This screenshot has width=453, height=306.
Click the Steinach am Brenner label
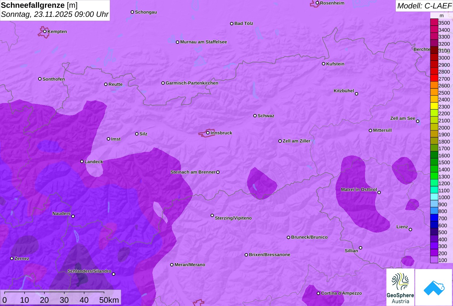[x=193, y=172]
